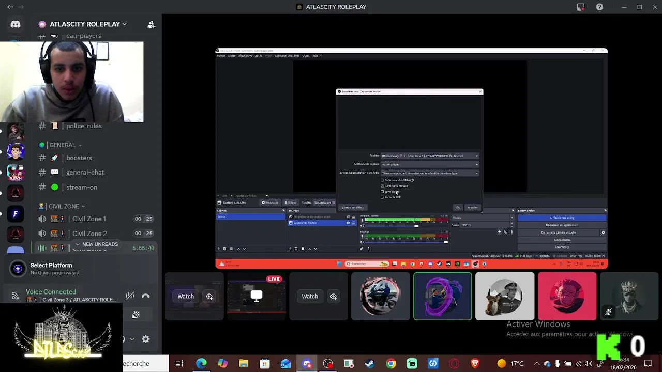Pop out the second Watch stream tile

(x=334, y=296)
